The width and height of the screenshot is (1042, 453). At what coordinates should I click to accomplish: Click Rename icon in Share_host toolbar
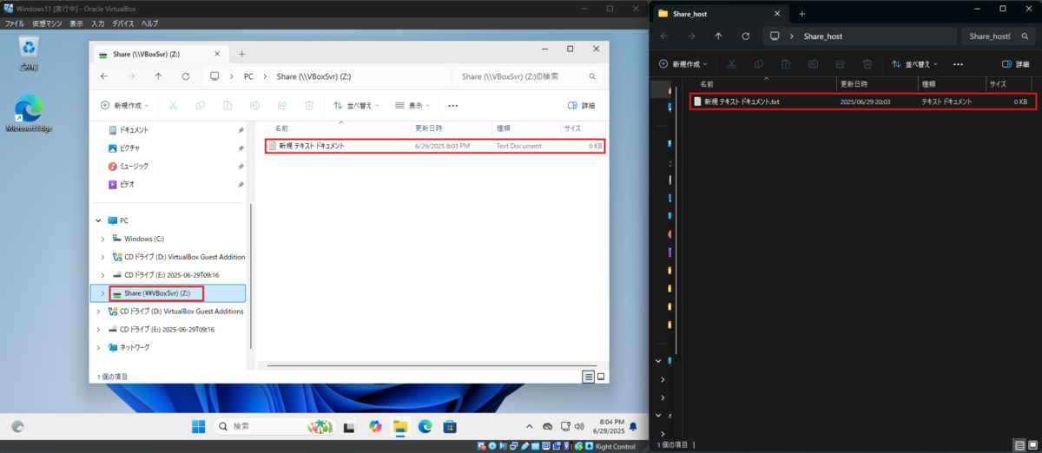point(813,64)
